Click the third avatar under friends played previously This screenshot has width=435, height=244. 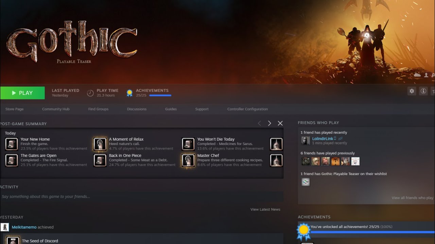[x=326, y=161]
